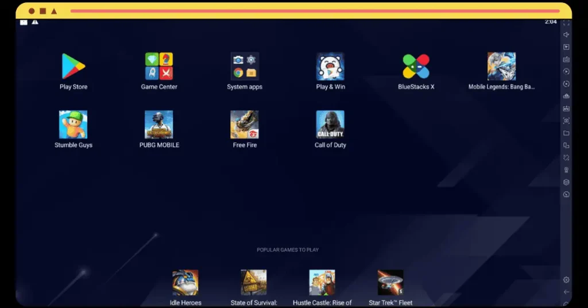Click the overlapping-devices sidebar icon

click(x=566, y=145)
